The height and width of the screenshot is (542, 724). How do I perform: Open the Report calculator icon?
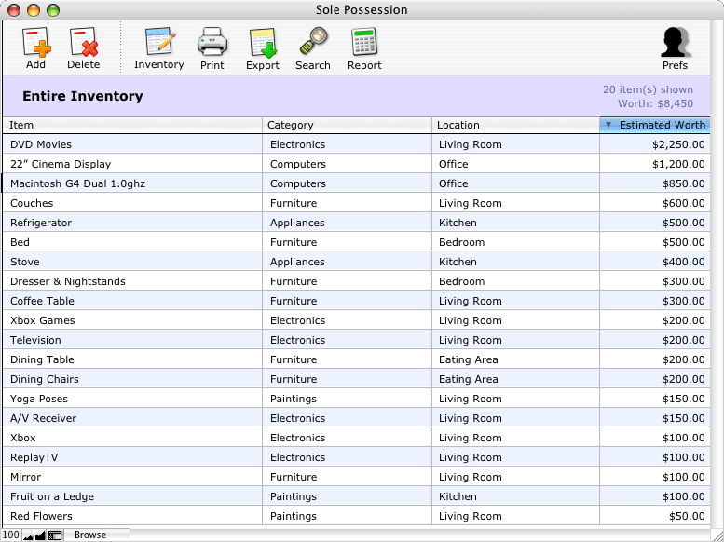coord(364,42)
